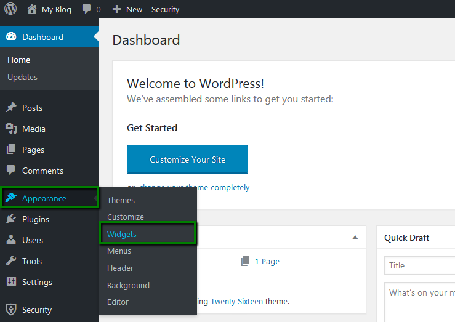Click the Users person icon
The width and height of the screenshot is (455, 322).
[x=11, y=239]
